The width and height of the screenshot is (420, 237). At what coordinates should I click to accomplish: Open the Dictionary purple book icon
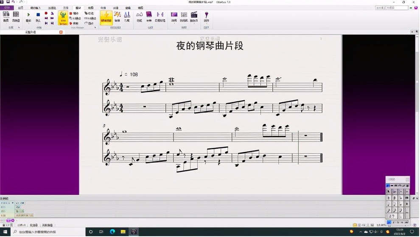(x=149, y=17)
